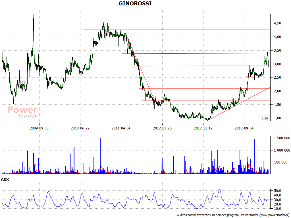
Task: Click the 1,50 price axis label
Action: click(x=277, y=104)
